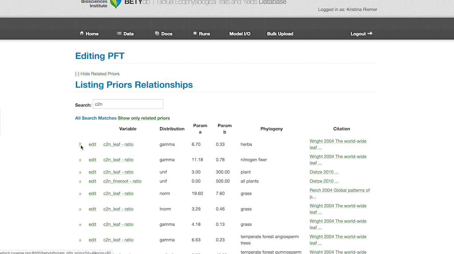Click the c2n search input field
This screenshot has height=254, width=454.
[128, 104]
